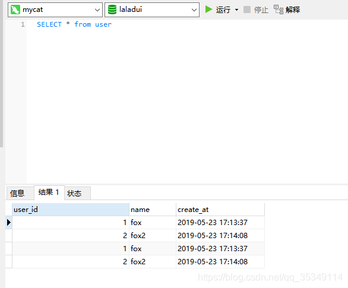348x288 pixels.
Task: Select name cell 'fox2' in fourth row
Action: point(153,262)
